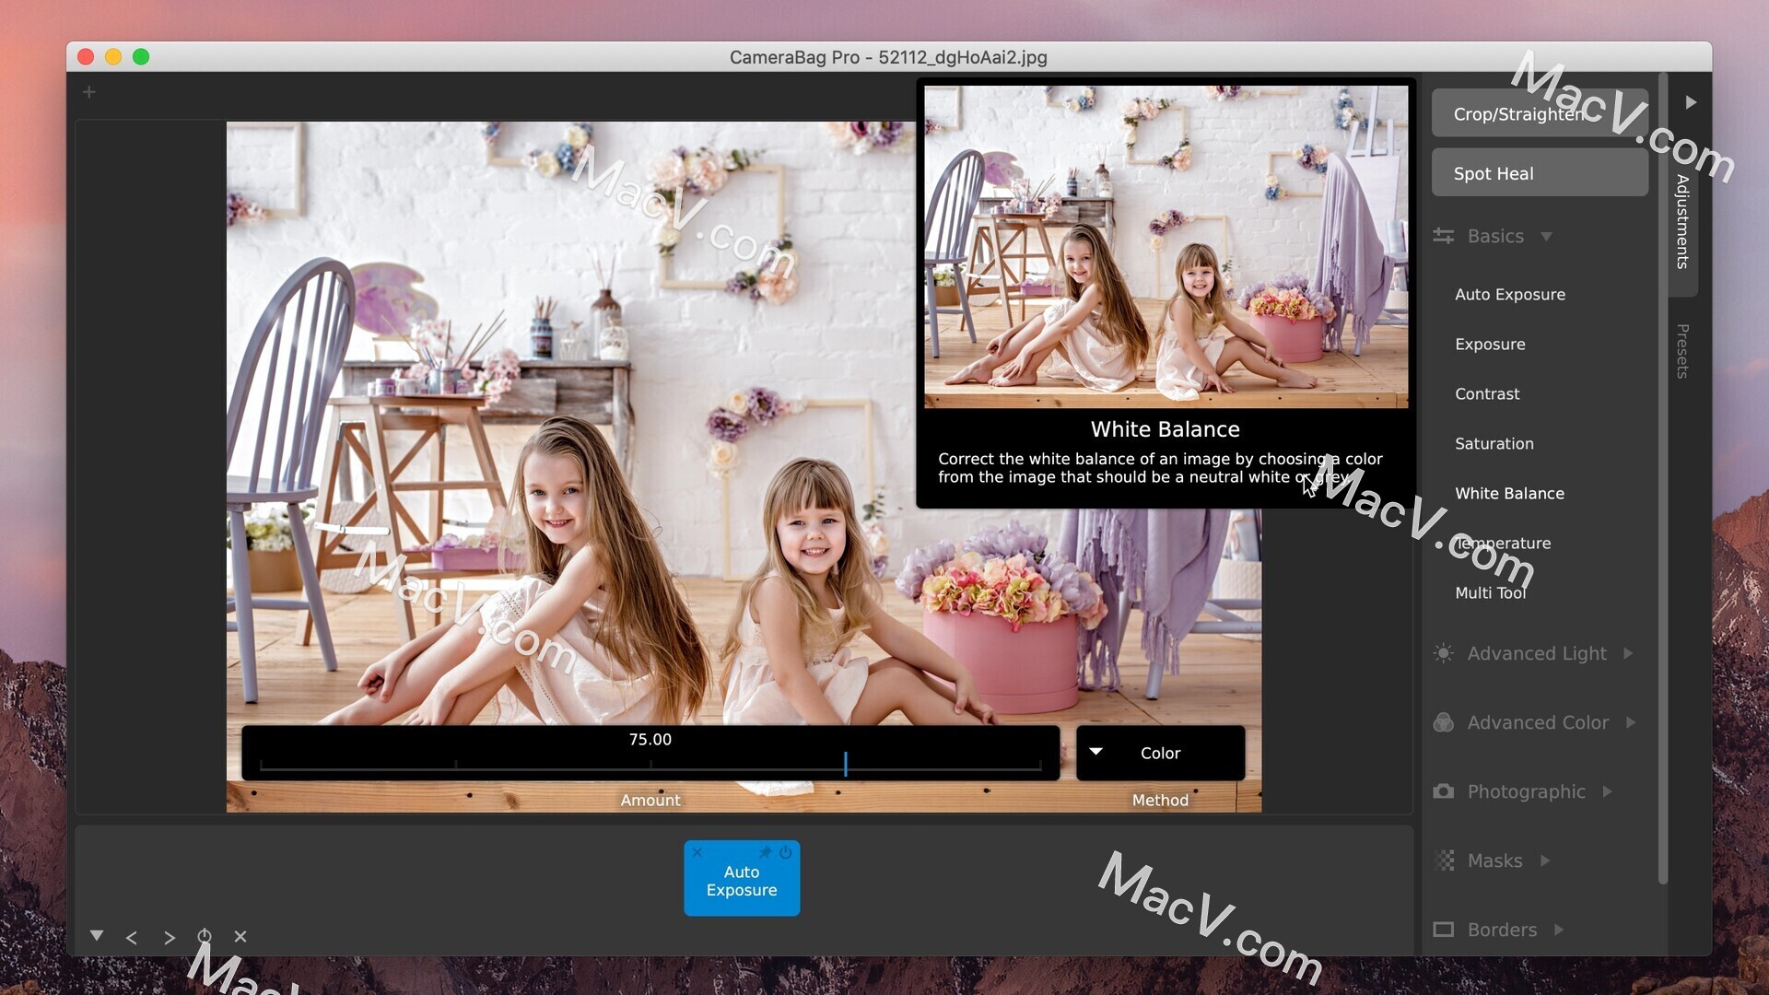
Task: Remove the Auto Exposure adjustment with its X
Action: [x=697, y=853]
